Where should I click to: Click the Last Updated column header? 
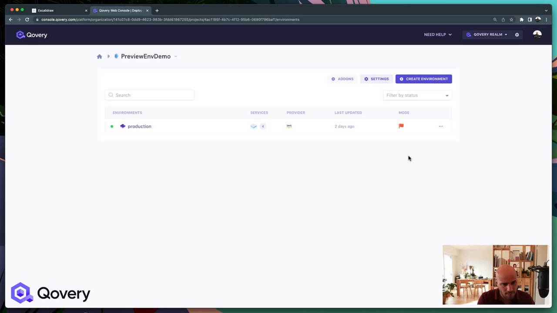coord(348,113)
